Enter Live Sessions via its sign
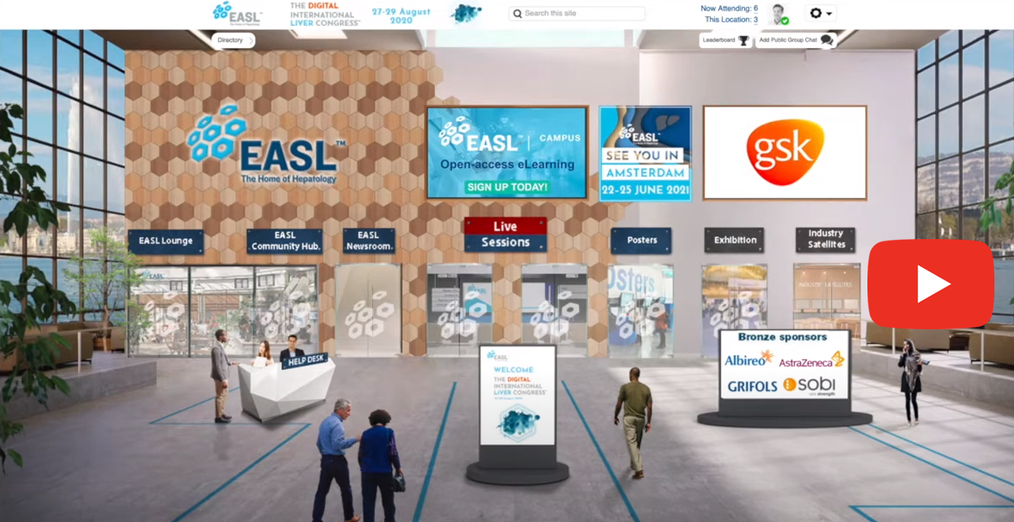This screenshot has height=522, width=1014. [x=505, y=234]
